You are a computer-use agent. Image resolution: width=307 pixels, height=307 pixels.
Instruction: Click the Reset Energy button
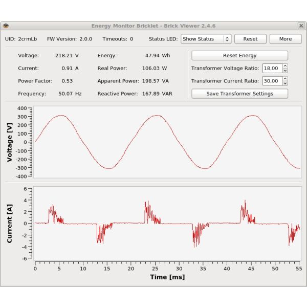(x=239, y=56)
